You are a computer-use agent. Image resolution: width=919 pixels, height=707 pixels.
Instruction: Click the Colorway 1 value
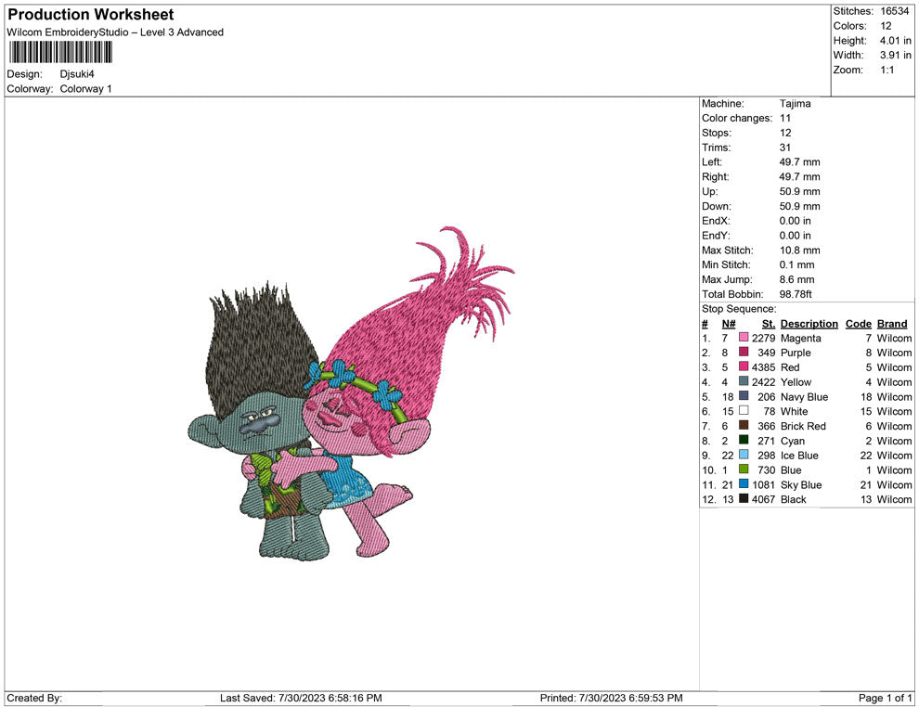[x=85, y=88]
